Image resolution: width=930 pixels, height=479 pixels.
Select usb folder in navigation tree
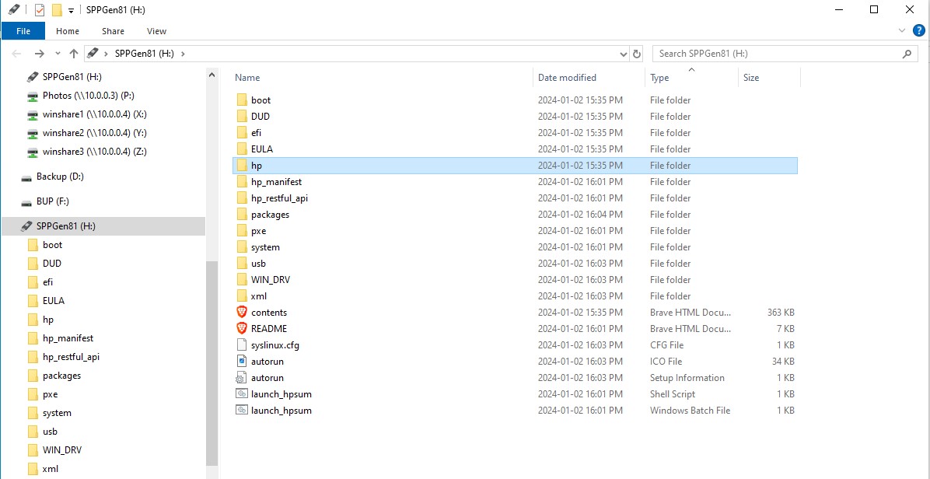click(x=50, y=432)
